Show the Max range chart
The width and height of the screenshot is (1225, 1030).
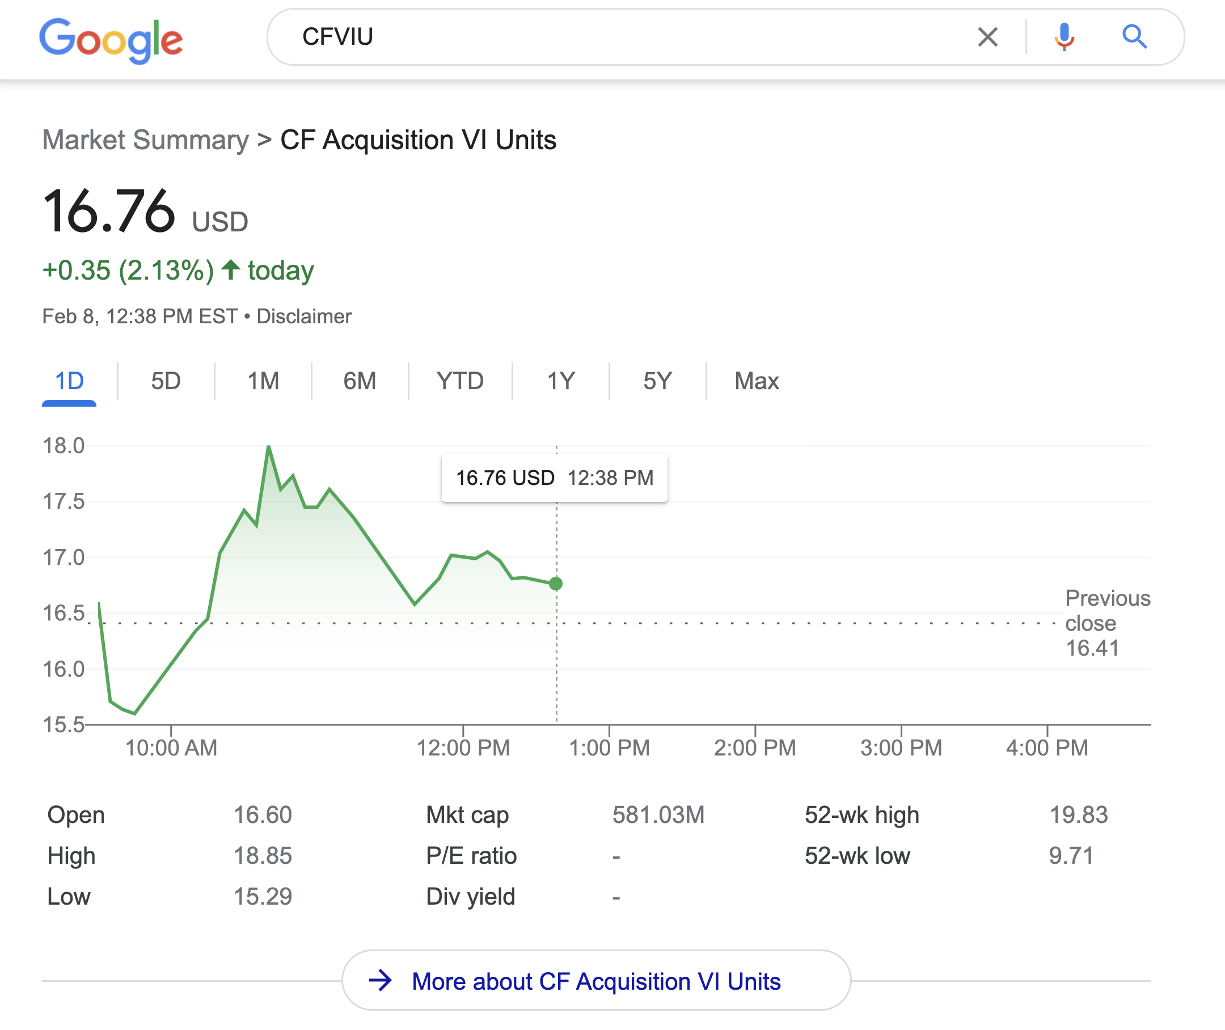756,381
